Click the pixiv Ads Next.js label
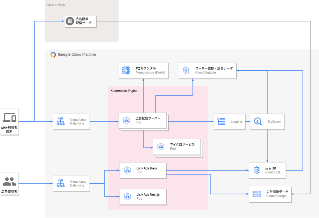Screen dimensions: 319x218 [148, 195]
